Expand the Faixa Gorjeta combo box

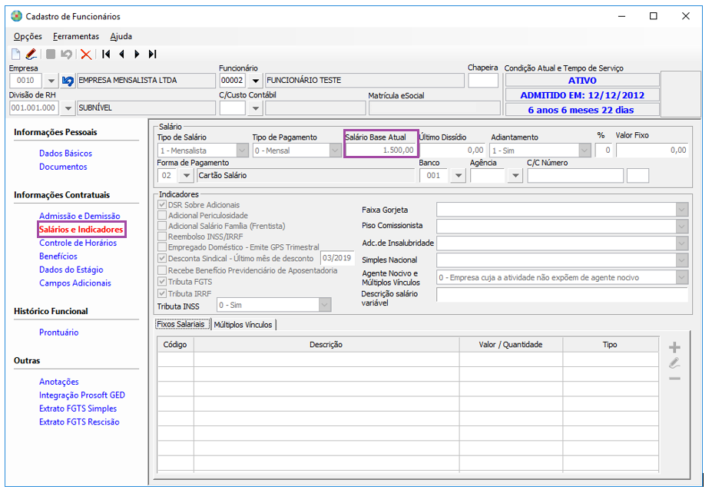click(681, 210)
